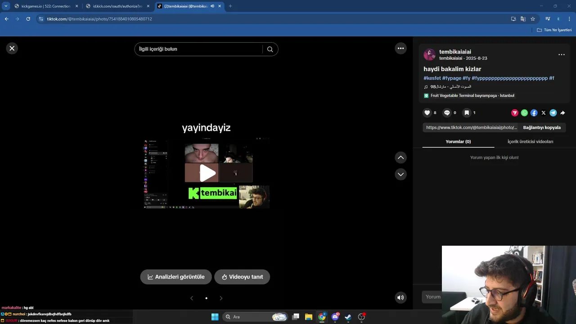Go to next photo slide arrow
This screenshot has width=576, height=324.
[x=221, y=298]
